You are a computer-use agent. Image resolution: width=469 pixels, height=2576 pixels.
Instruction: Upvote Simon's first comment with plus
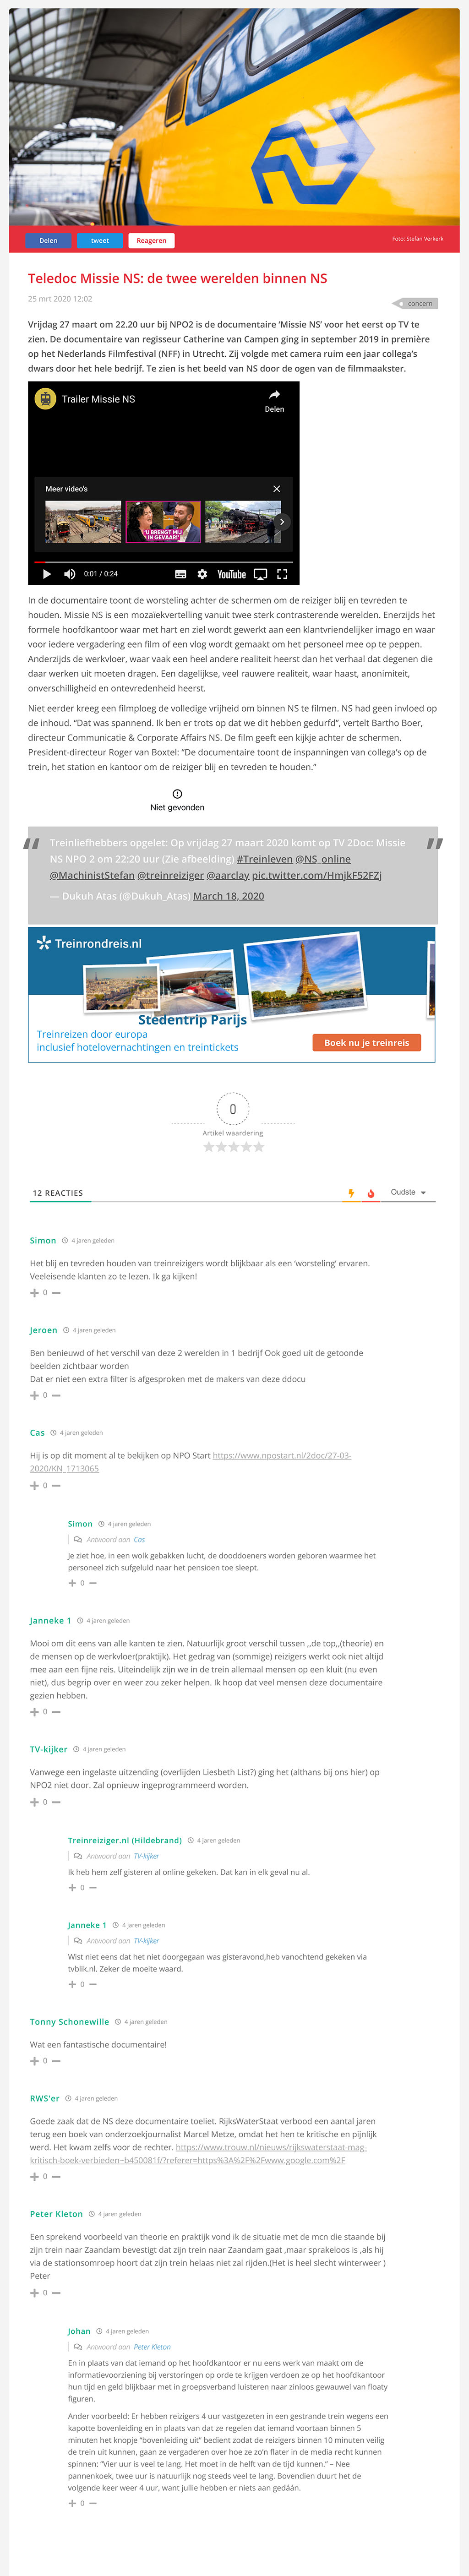[34, 1292]
